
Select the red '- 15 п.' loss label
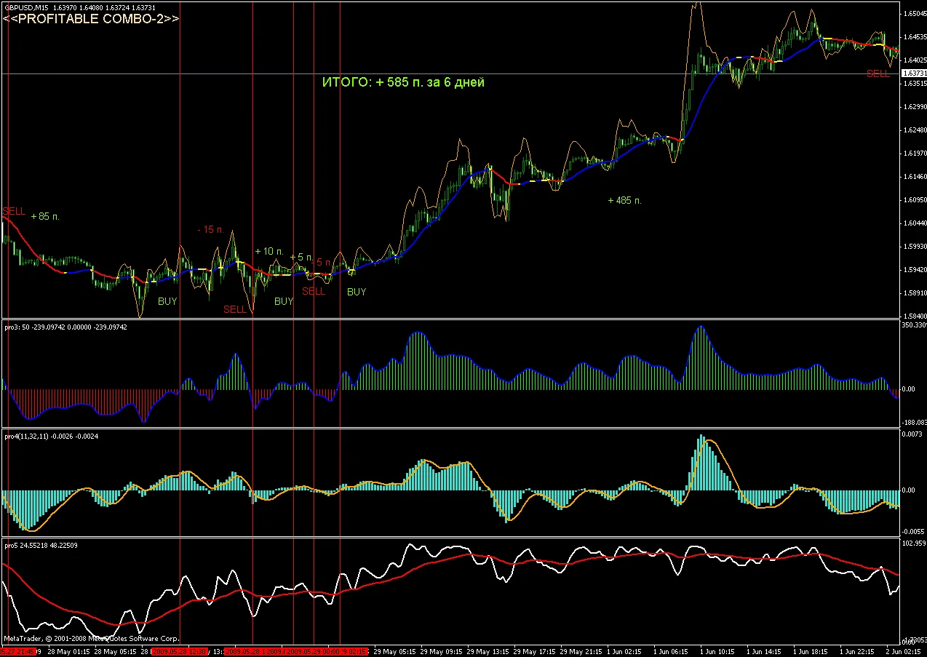click(x=210, y=229)
